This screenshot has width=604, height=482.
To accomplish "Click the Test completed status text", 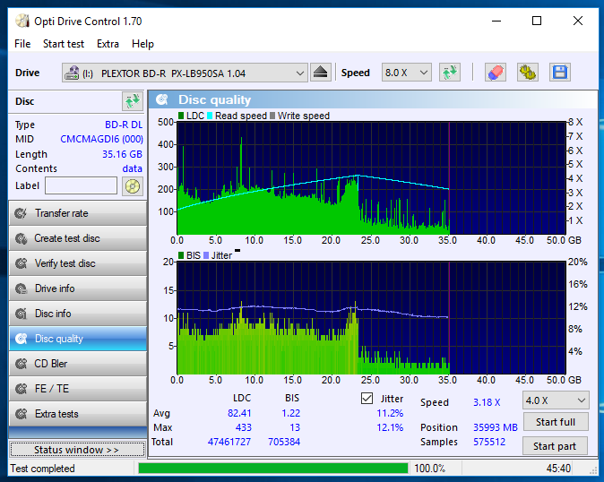I will point(42,469).
